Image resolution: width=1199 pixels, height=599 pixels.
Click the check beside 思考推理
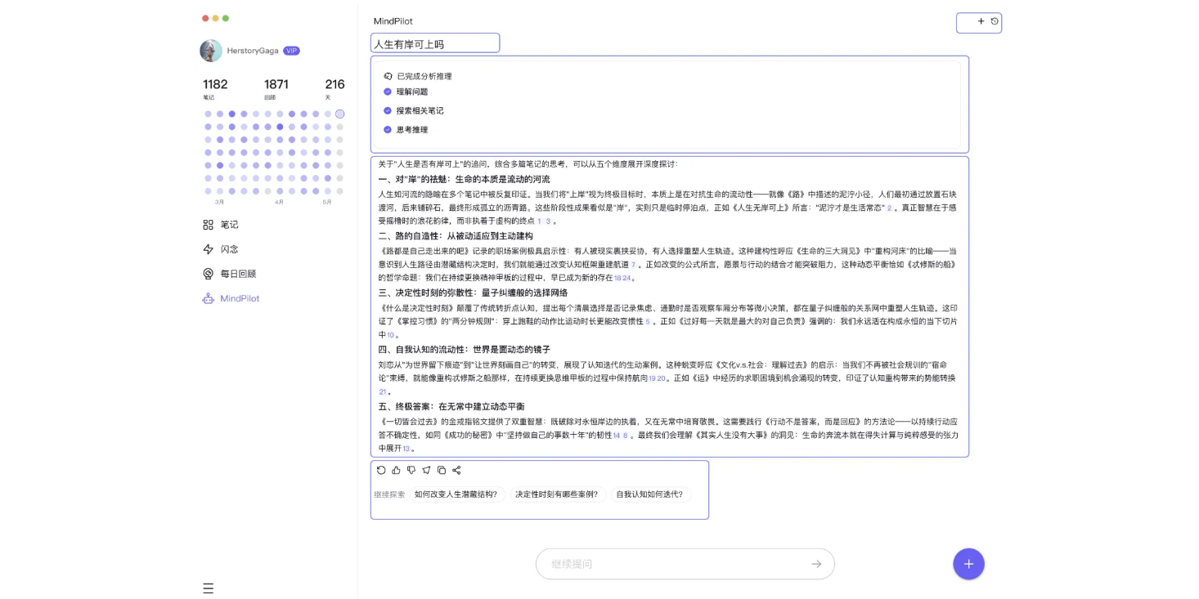(x=387, y=129)
